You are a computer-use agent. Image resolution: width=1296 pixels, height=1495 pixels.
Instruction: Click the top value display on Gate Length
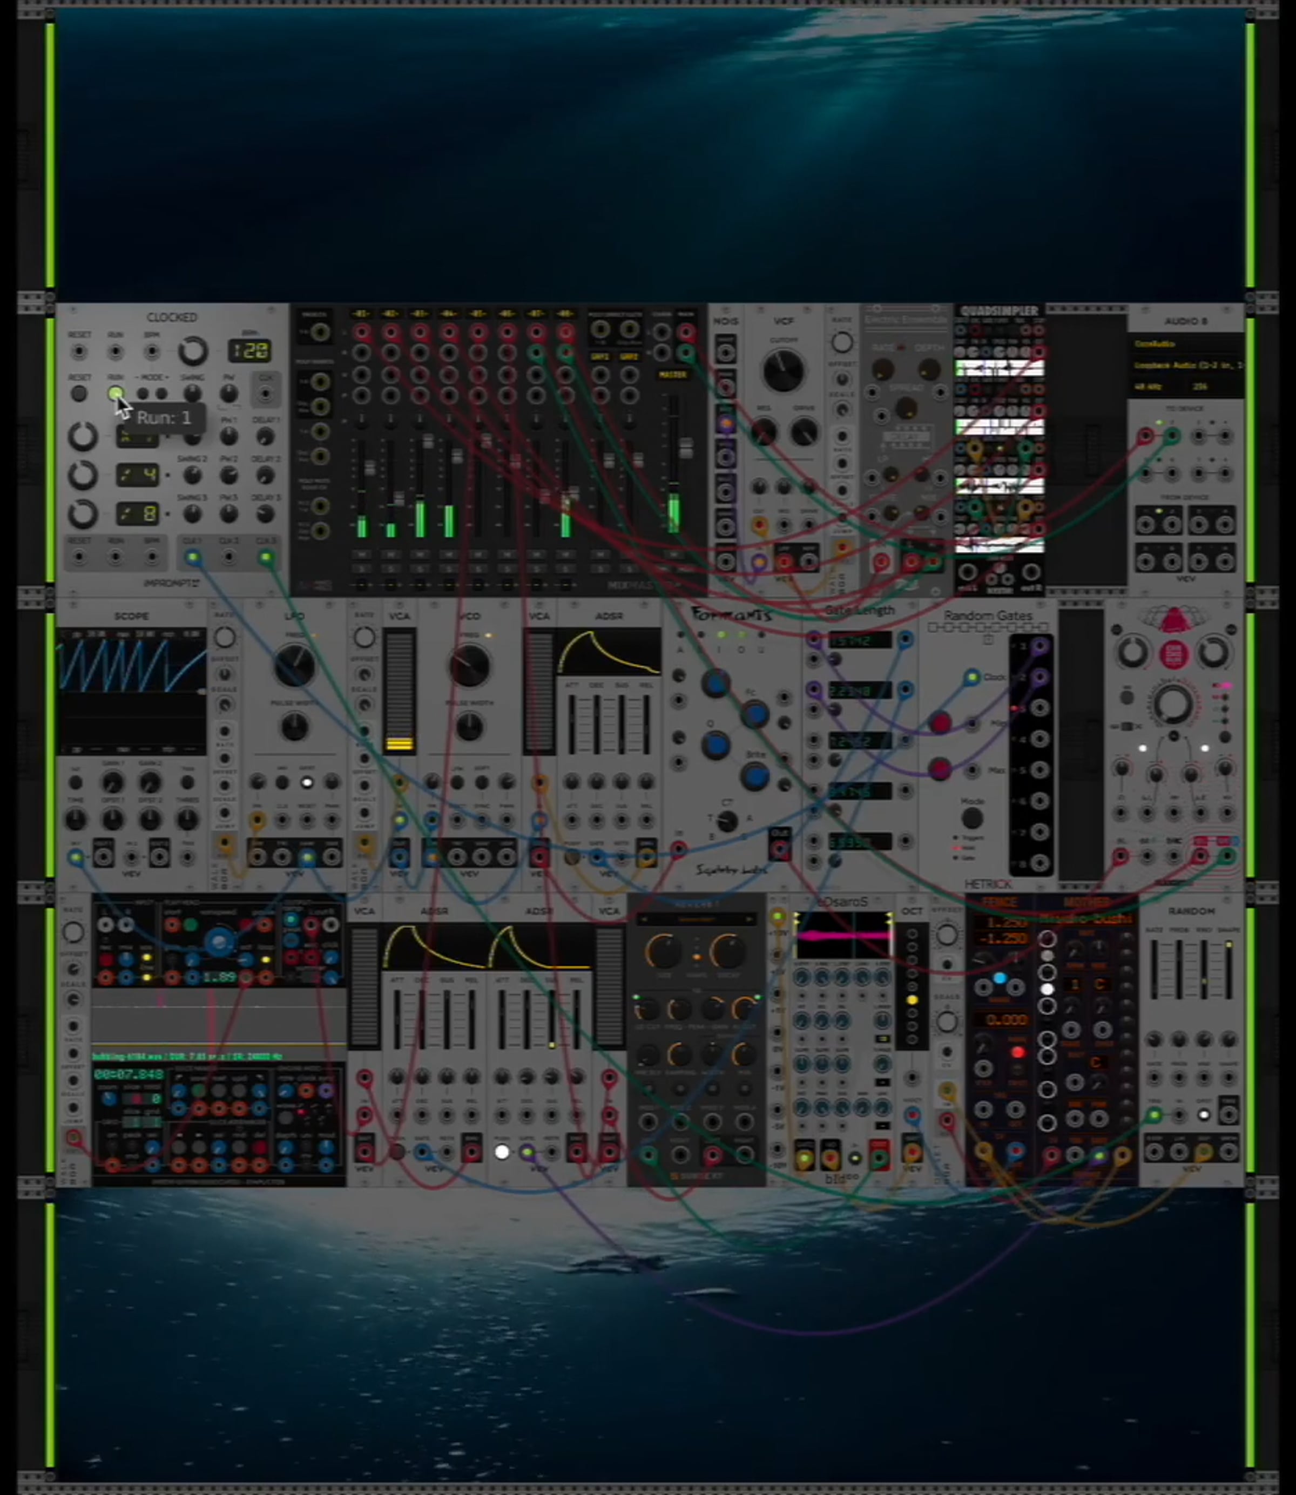click(860, 640)
